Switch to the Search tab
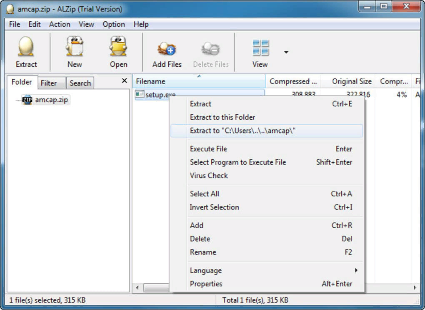This screenshot has height=310, width=425. 80,83
